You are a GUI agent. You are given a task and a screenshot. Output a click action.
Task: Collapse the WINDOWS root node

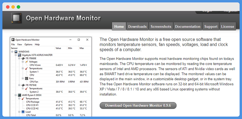point(12,51)
